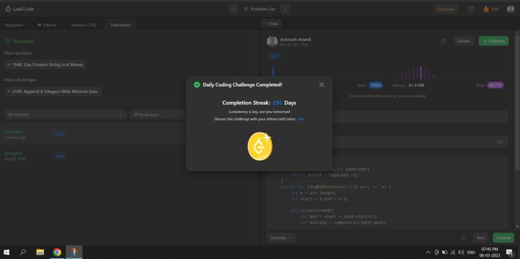Click the refresh icon beside Details
The height and width of the screenshot is (259, 520).
pyautogui.click(x=443, y=41)
